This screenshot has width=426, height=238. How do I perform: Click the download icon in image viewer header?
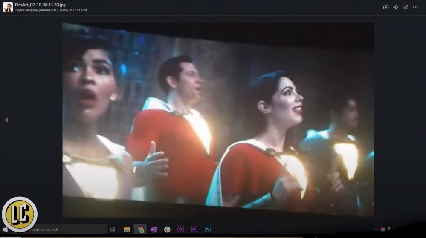point(385,7)
